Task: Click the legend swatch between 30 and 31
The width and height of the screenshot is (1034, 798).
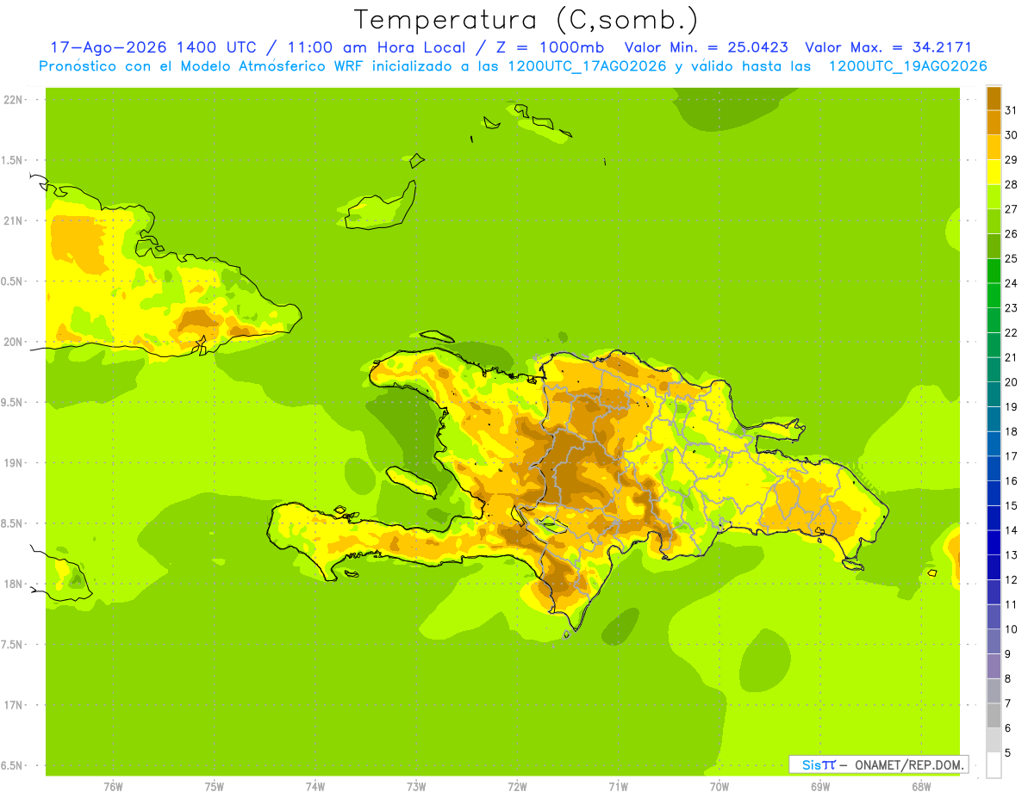Action: coord(994,122)
